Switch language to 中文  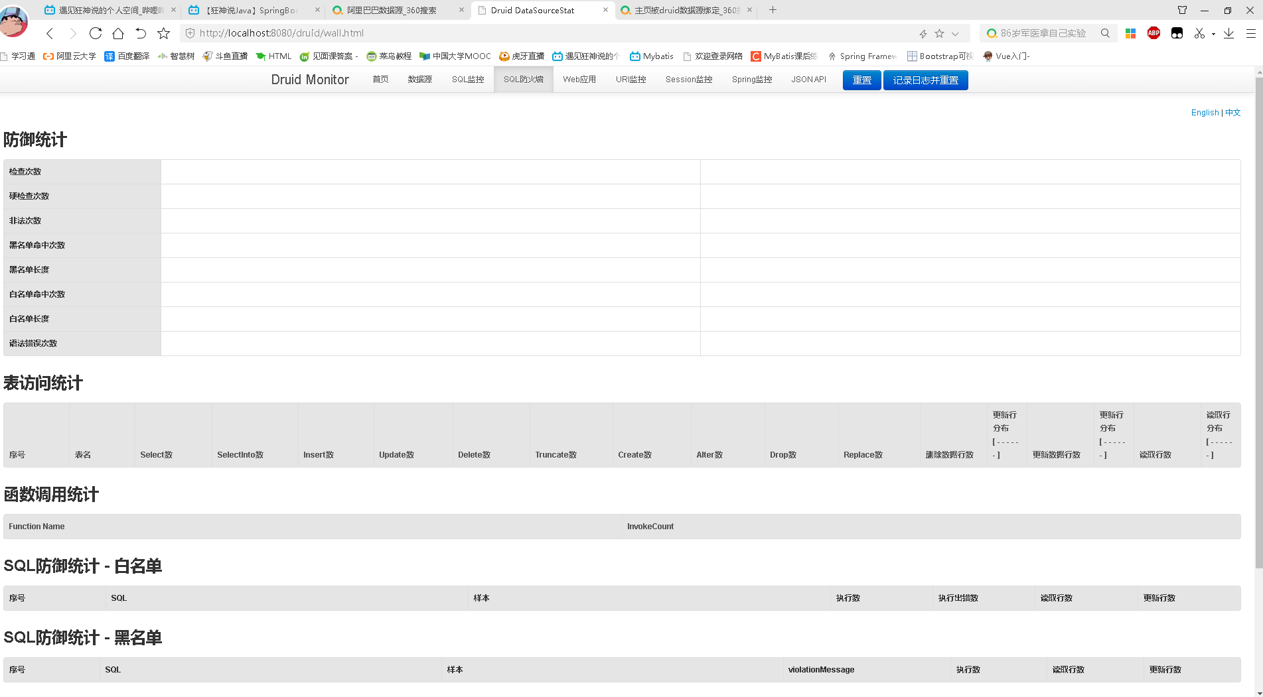coord(1232,113)
